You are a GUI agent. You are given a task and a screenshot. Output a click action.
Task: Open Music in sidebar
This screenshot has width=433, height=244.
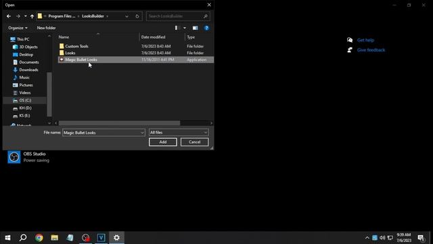pyautogui.click(x=24, y=77)
